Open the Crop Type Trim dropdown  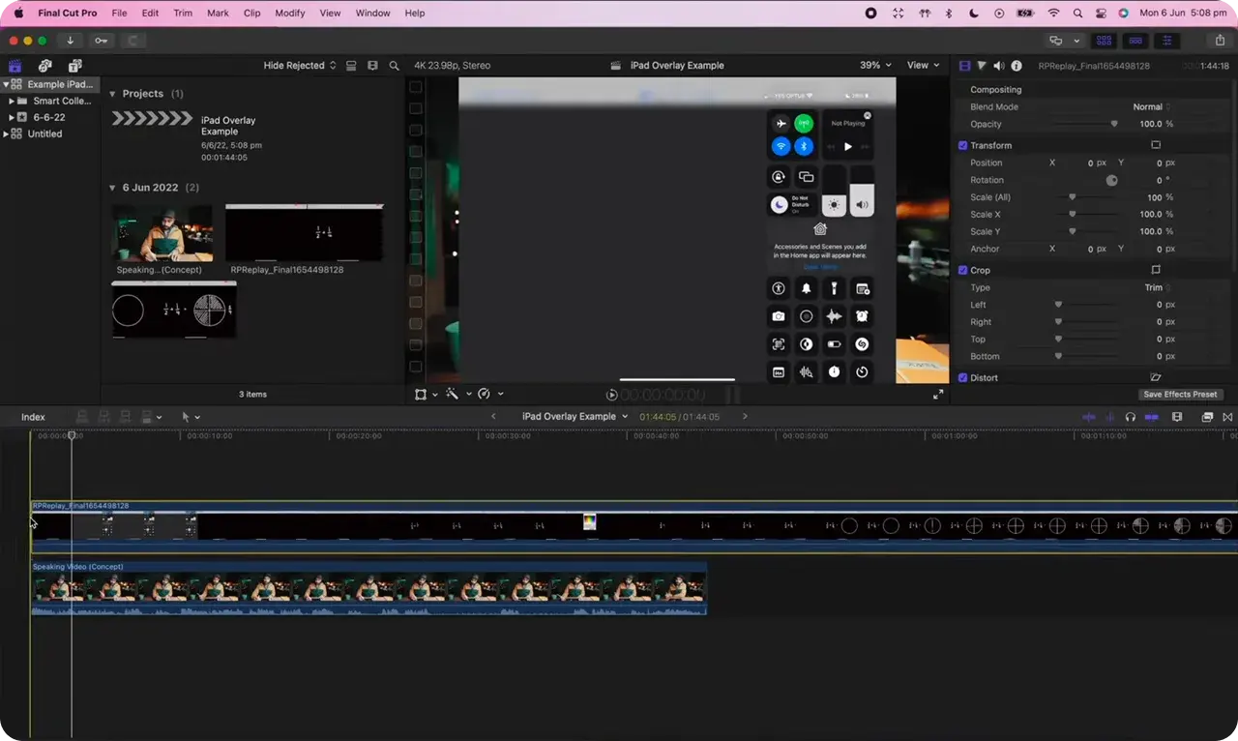coord(1157,287)
